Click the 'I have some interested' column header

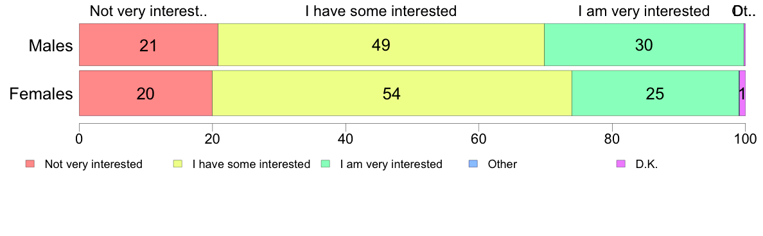(381, 11)
